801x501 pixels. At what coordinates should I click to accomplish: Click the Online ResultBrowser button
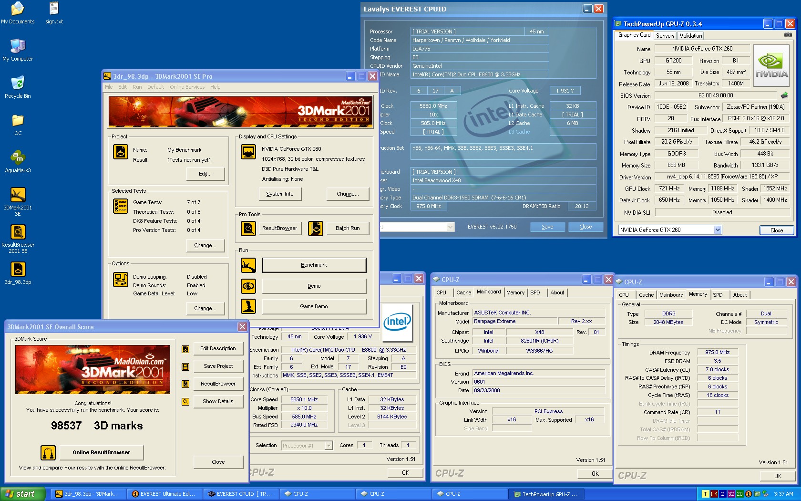pos(101,453)
